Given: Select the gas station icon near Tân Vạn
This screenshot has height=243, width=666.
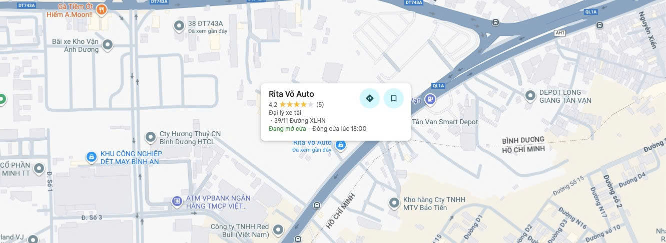Looking at the screenshot, I should [x=429, y=100].
